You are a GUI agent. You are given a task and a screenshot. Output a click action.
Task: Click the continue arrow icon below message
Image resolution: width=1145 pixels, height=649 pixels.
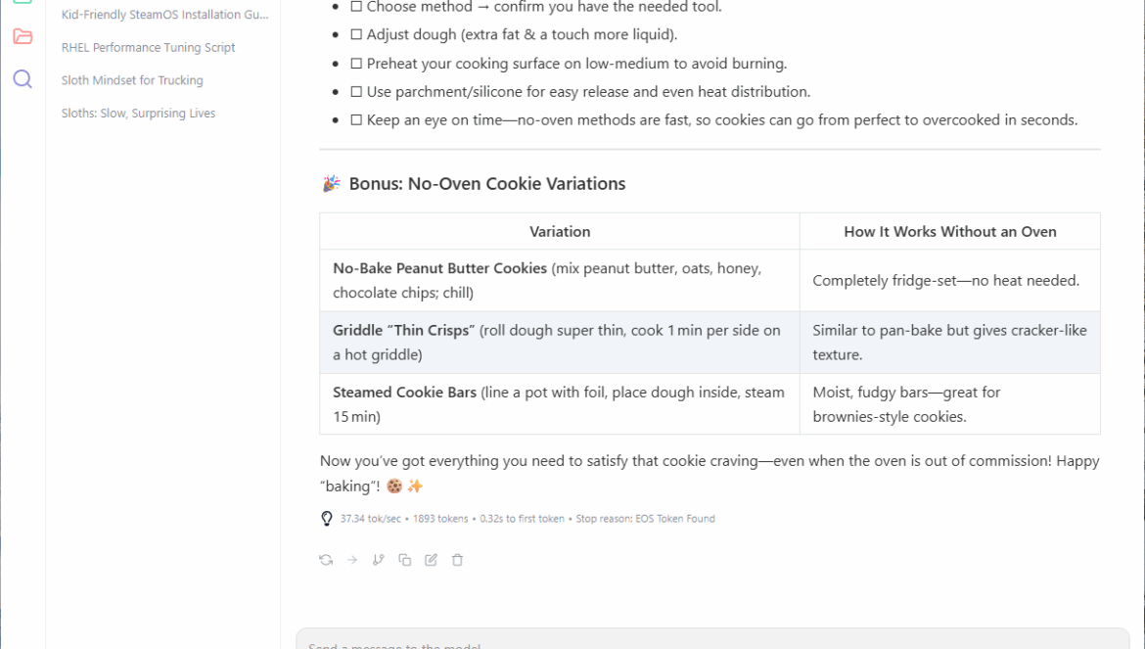[x=352, y=560]
